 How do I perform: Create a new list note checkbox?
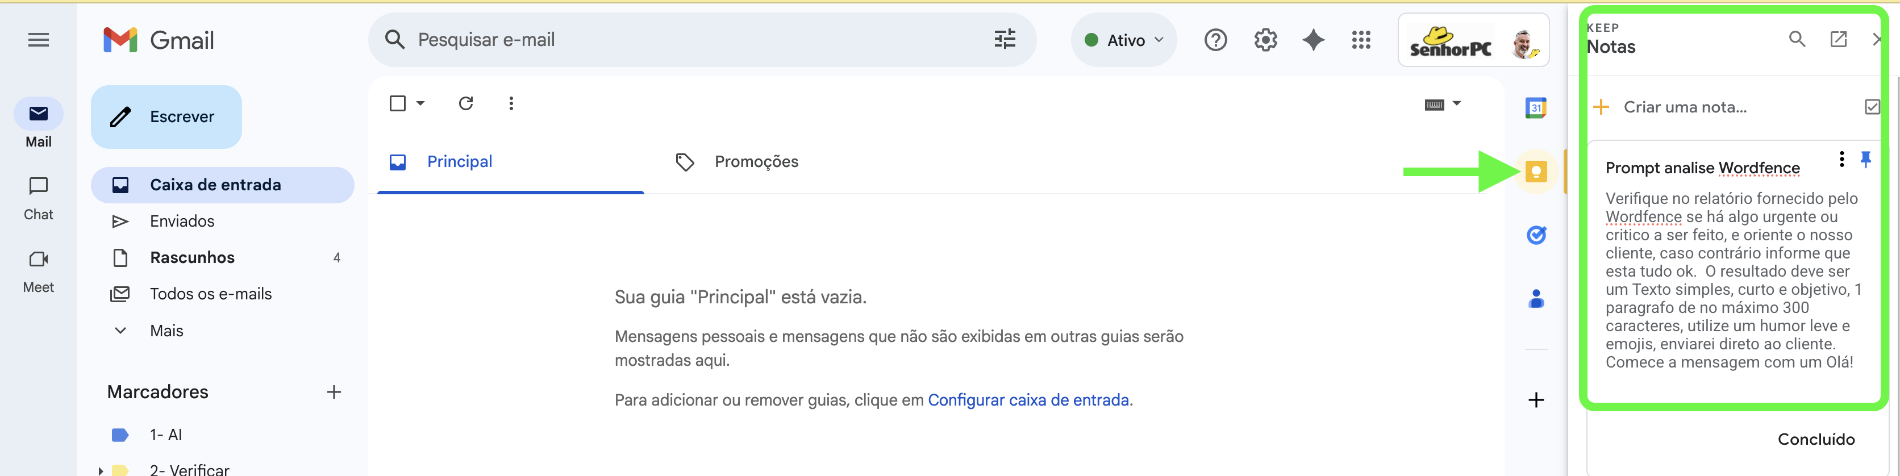[1871, 107]
